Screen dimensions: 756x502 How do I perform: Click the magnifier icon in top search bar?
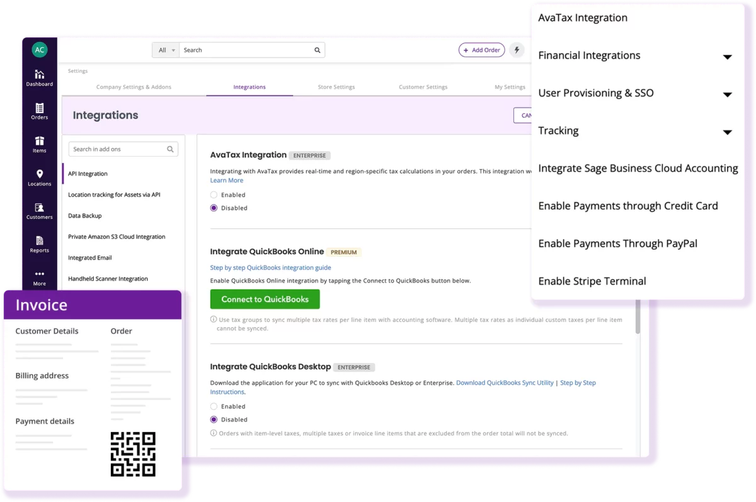318,50
